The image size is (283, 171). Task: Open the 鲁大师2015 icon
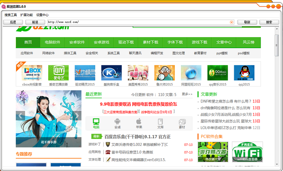(165, 73)
